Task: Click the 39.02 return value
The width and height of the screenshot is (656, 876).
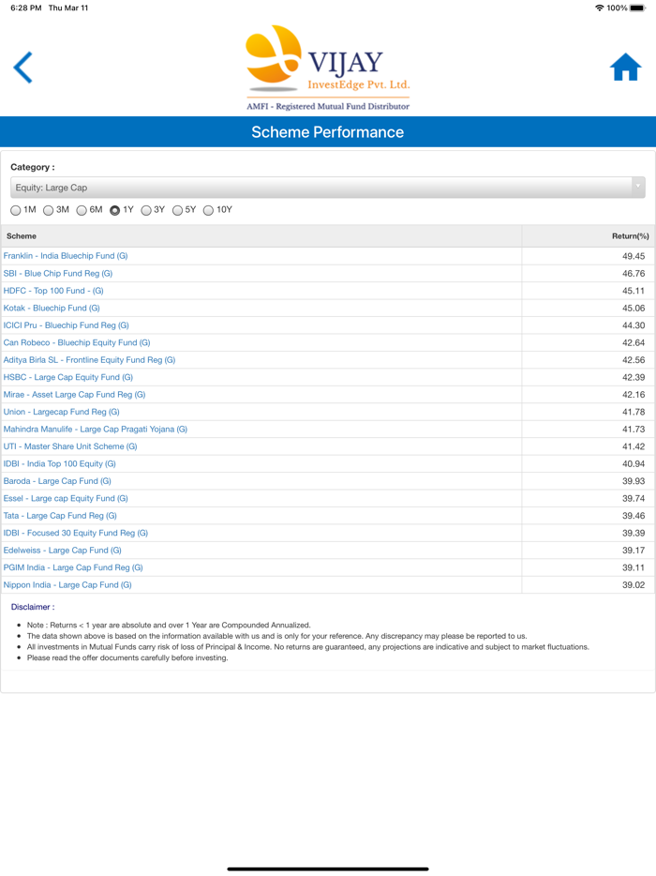Action: pos(634,585)
